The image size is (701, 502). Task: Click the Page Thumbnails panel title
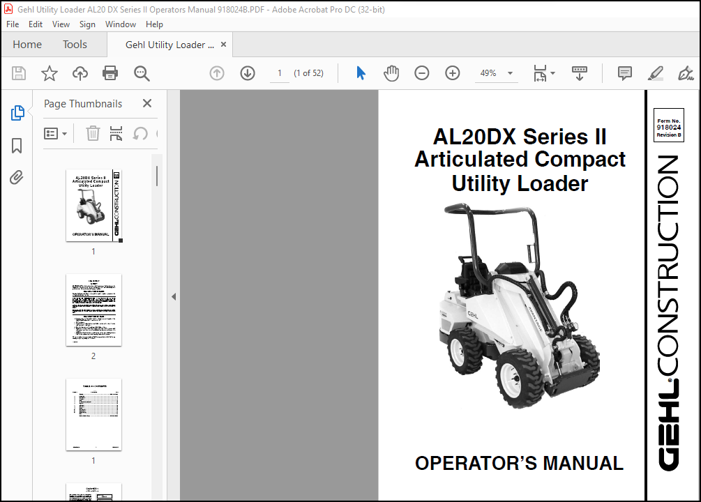point(83,104)
